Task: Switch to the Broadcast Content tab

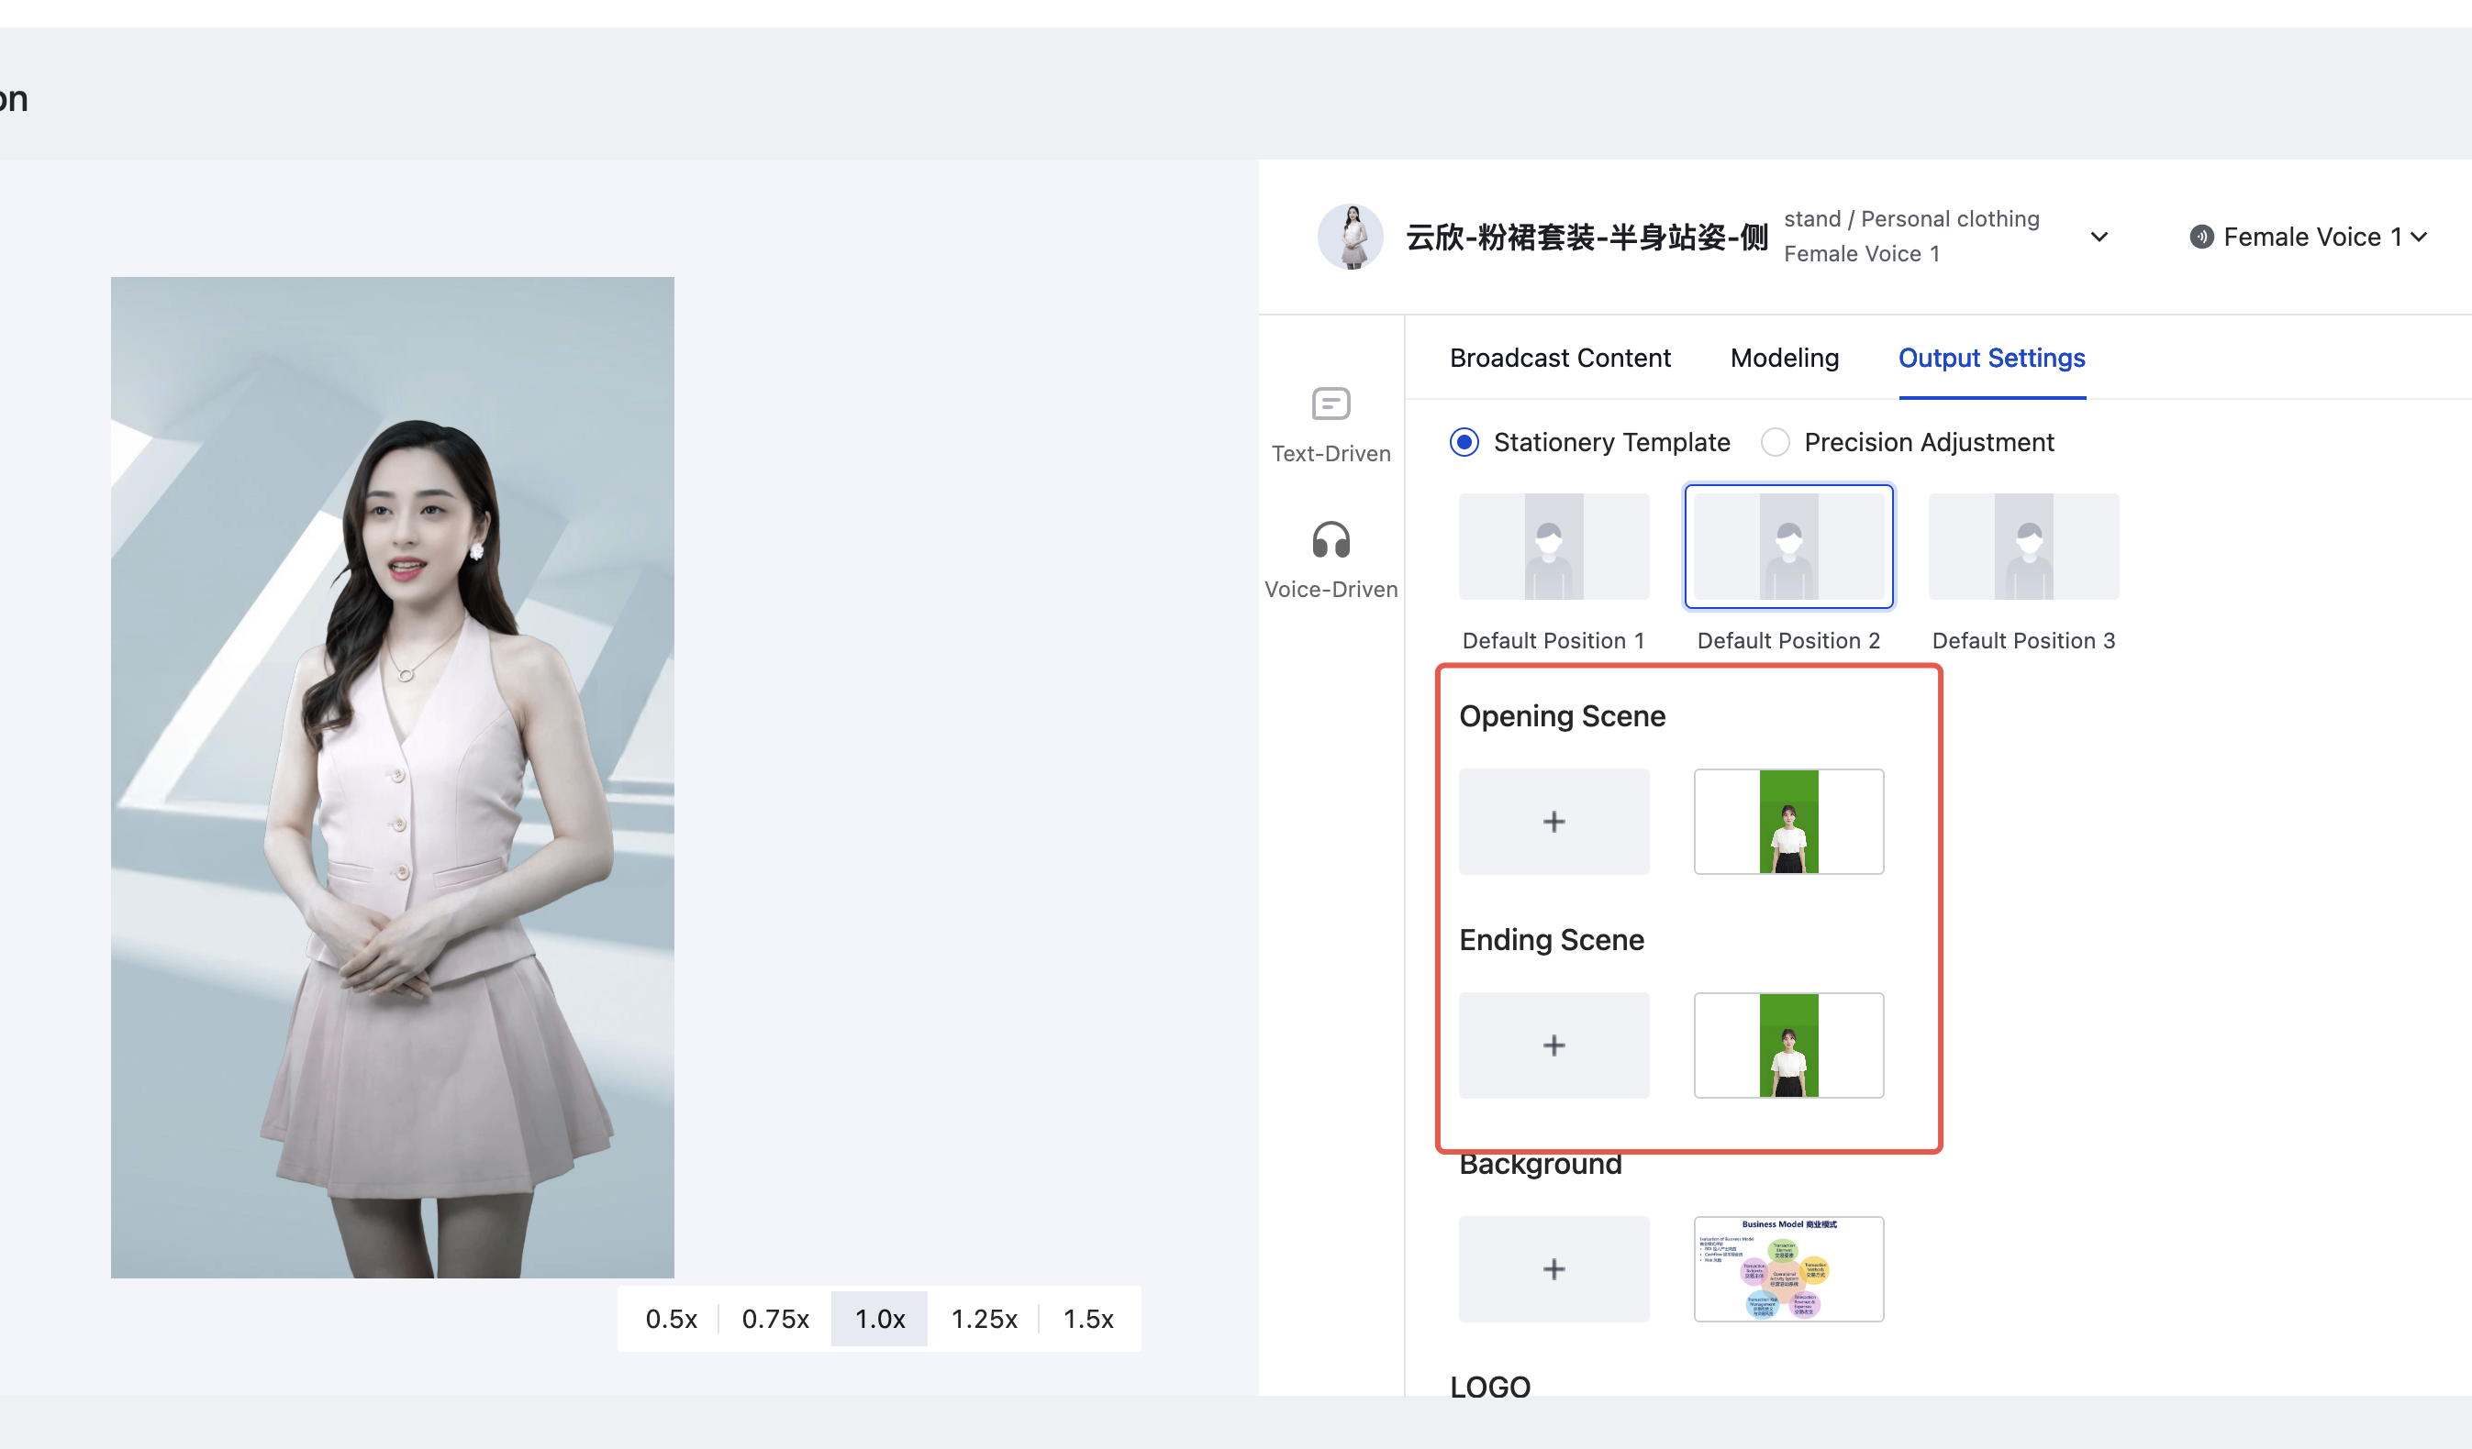Action: point(1560,358)
